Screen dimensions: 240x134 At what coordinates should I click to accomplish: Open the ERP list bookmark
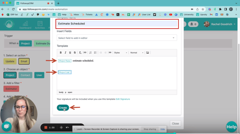[12, 15]
